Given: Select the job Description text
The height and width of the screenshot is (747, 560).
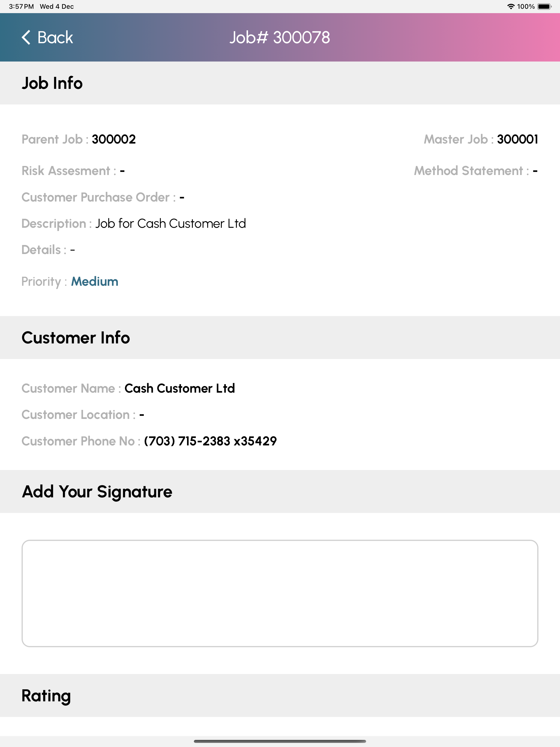Looking at the screenshot, I should coord(171,224).
